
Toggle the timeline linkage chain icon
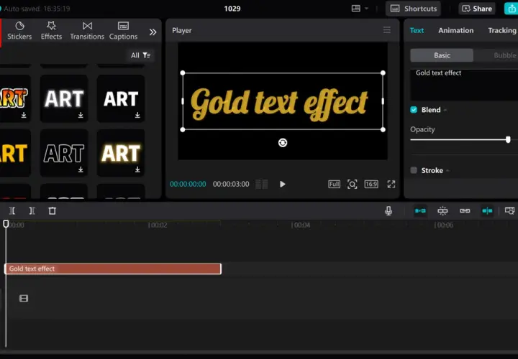pos(465,210)
